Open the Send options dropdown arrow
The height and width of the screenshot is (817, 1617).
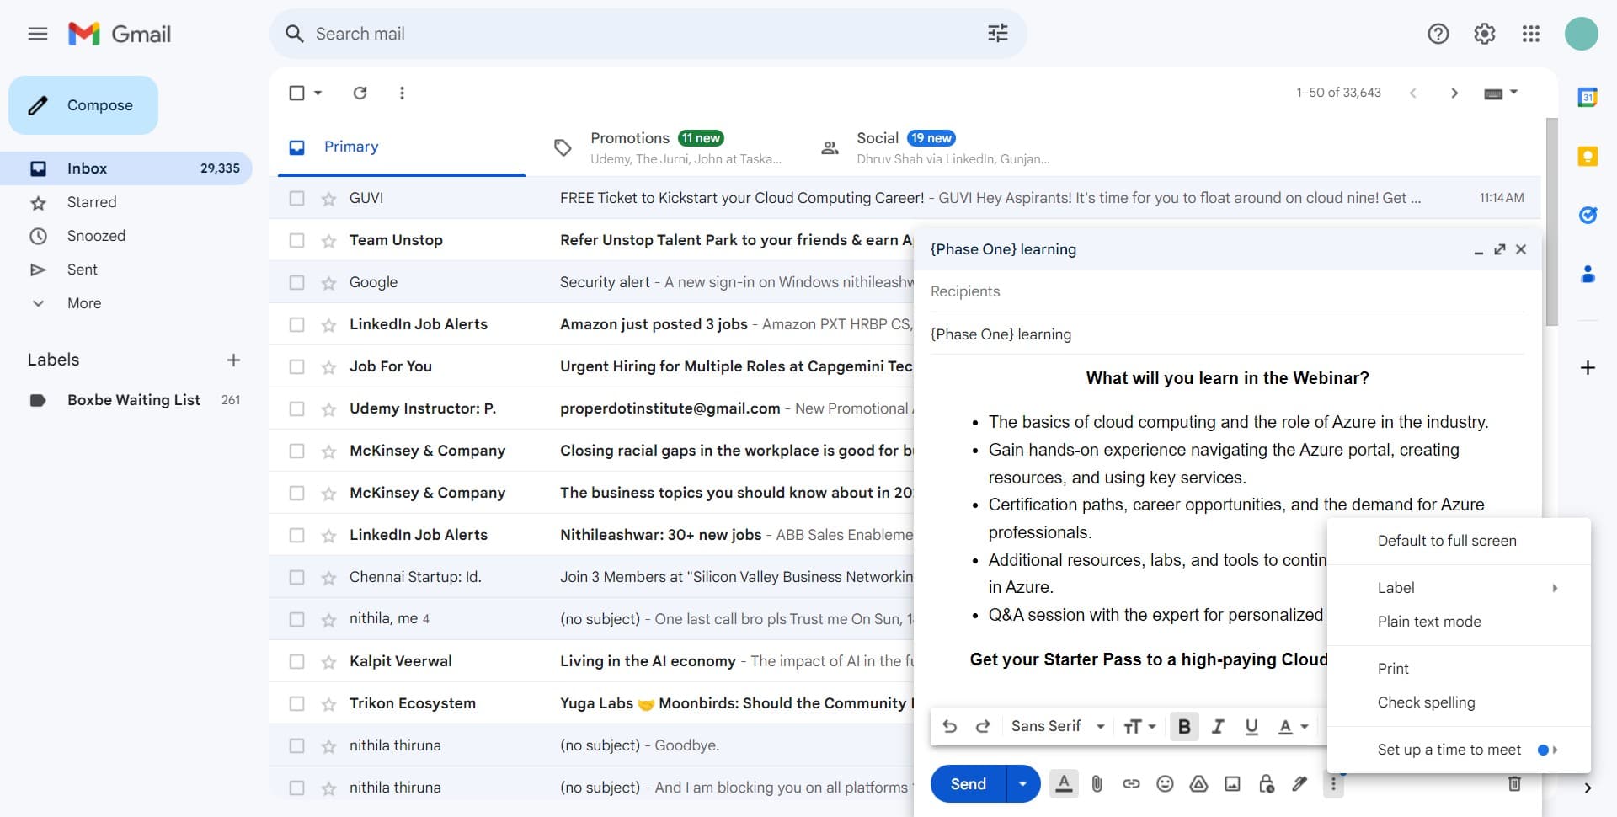click(1022, 783)
